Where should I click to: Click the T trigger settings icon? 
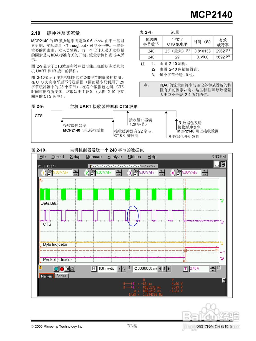click(x=185, y=269)
